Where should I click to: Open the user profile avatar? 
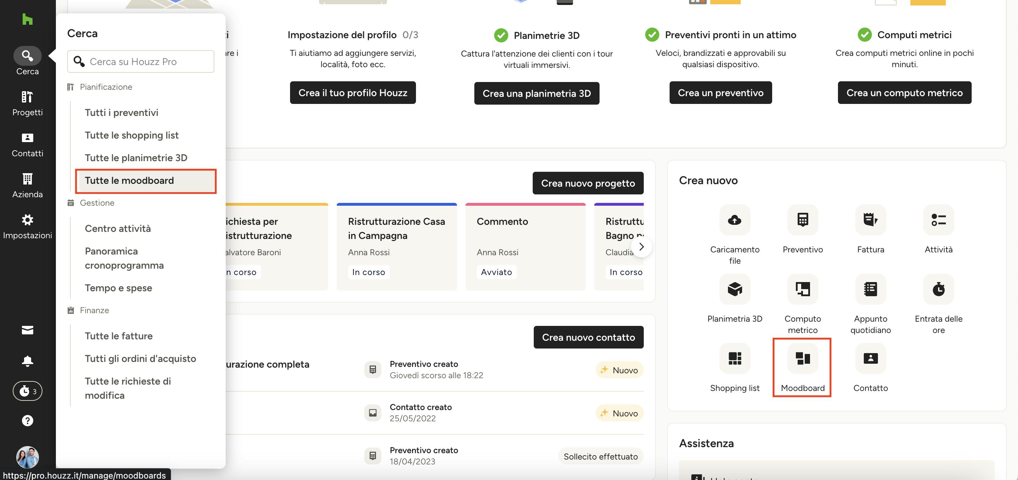(27, 457)
